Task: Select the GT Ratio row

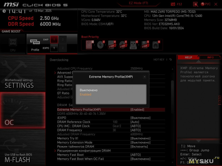Action: (x=111, y=93)
